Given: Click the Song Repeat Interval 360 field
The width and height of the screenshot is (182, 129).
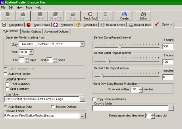Looking at the screenshot, I should pos(168,46).
